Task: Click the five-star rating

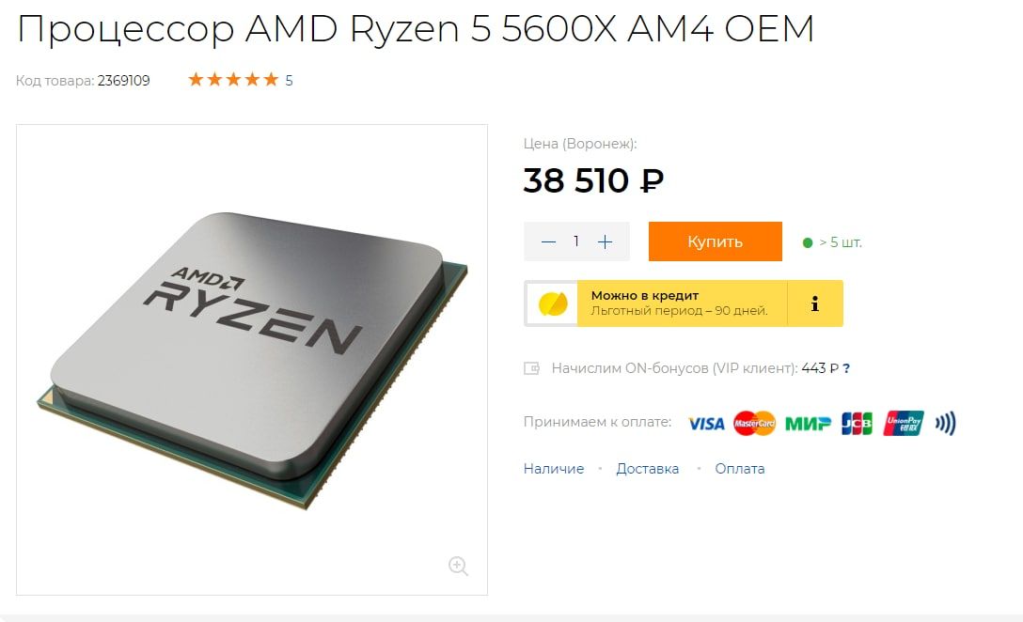Action: [x=233, y=80]
